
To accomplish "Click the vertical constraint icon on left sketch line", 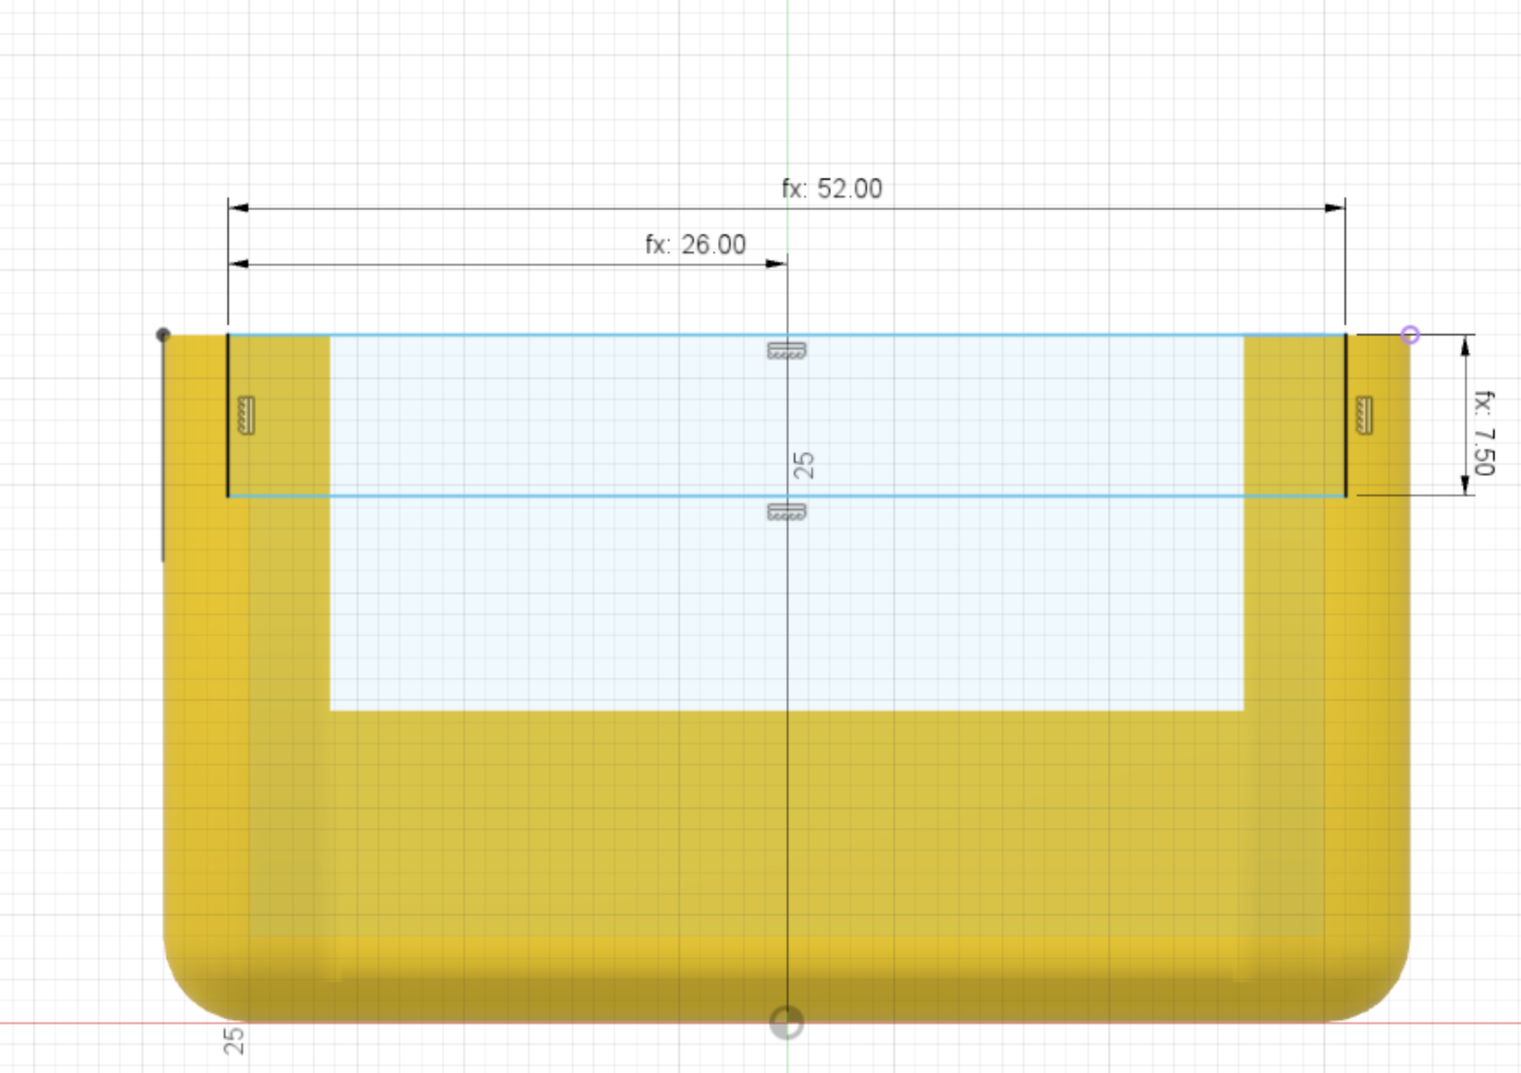I will 247,415.
